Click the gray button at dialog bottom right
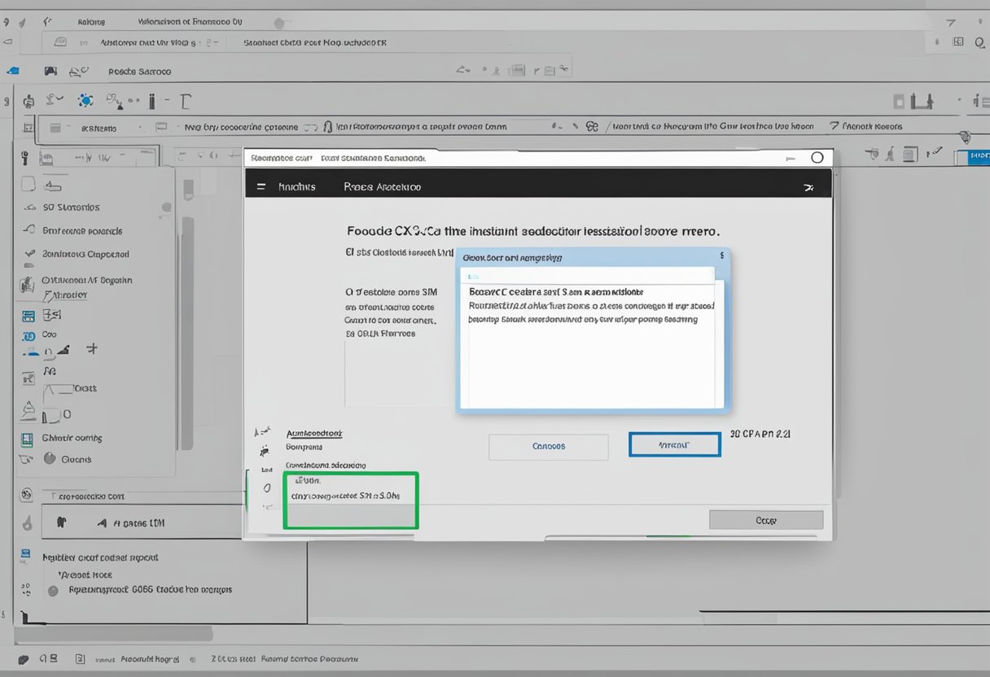The width and height of the screenshot is (990, 677). (765, 520)
